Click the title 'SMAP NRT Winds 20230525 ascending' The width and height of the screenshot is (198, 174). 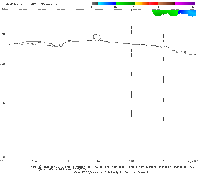[33, 4]
